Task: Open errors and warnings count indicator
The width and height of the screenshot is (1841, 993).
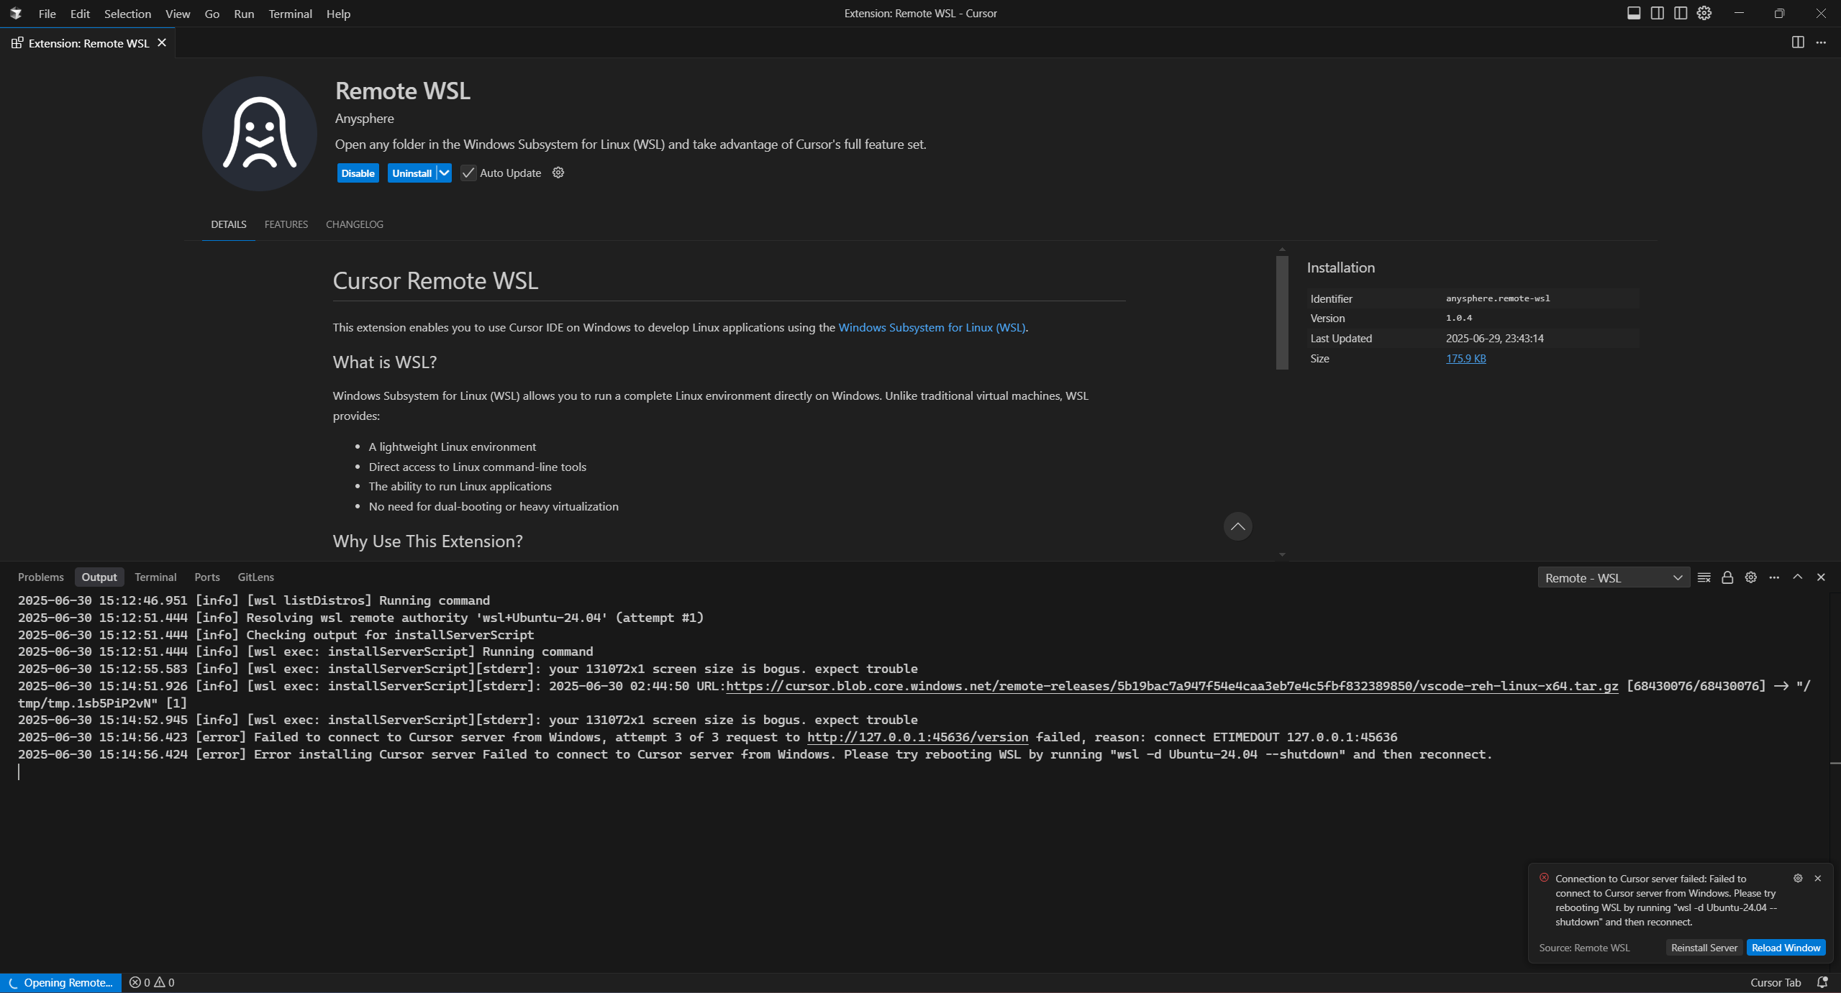Action: [x=152, y=982]
